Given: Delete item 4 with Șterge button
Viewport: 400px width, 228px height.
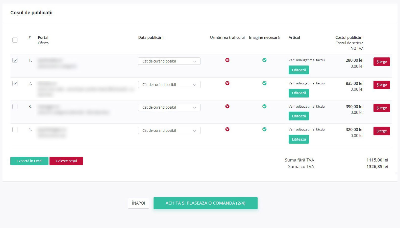Looking at the screenshot, I should (382, 131).
